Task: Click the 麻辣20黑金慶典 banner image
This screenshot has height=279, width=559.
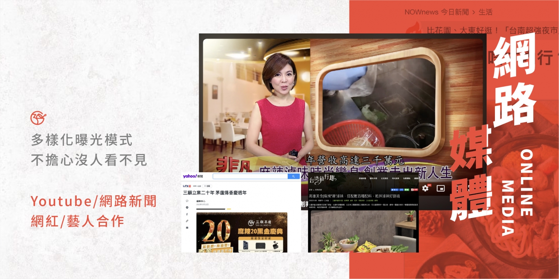Action: pyautogui.click(x=241, y=232)
